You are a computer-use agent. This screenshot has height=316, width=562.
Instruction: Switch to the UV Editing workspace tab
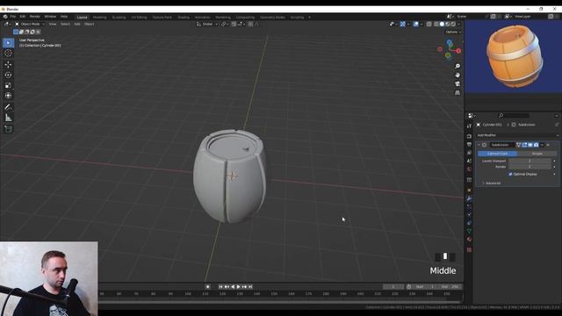click(x=139, y=18)
